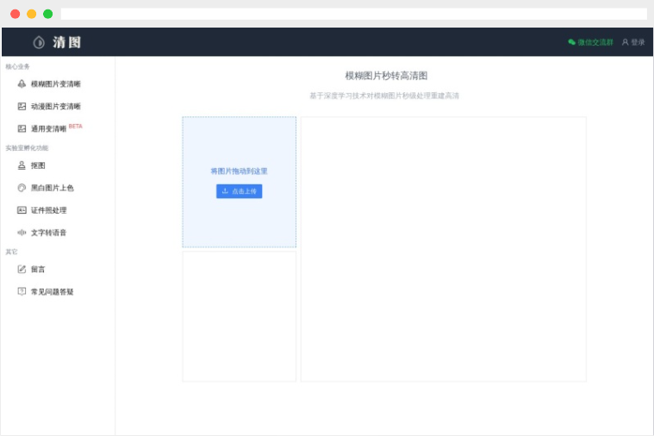Click the 其它 section label
654x436 pixels.
11,252
